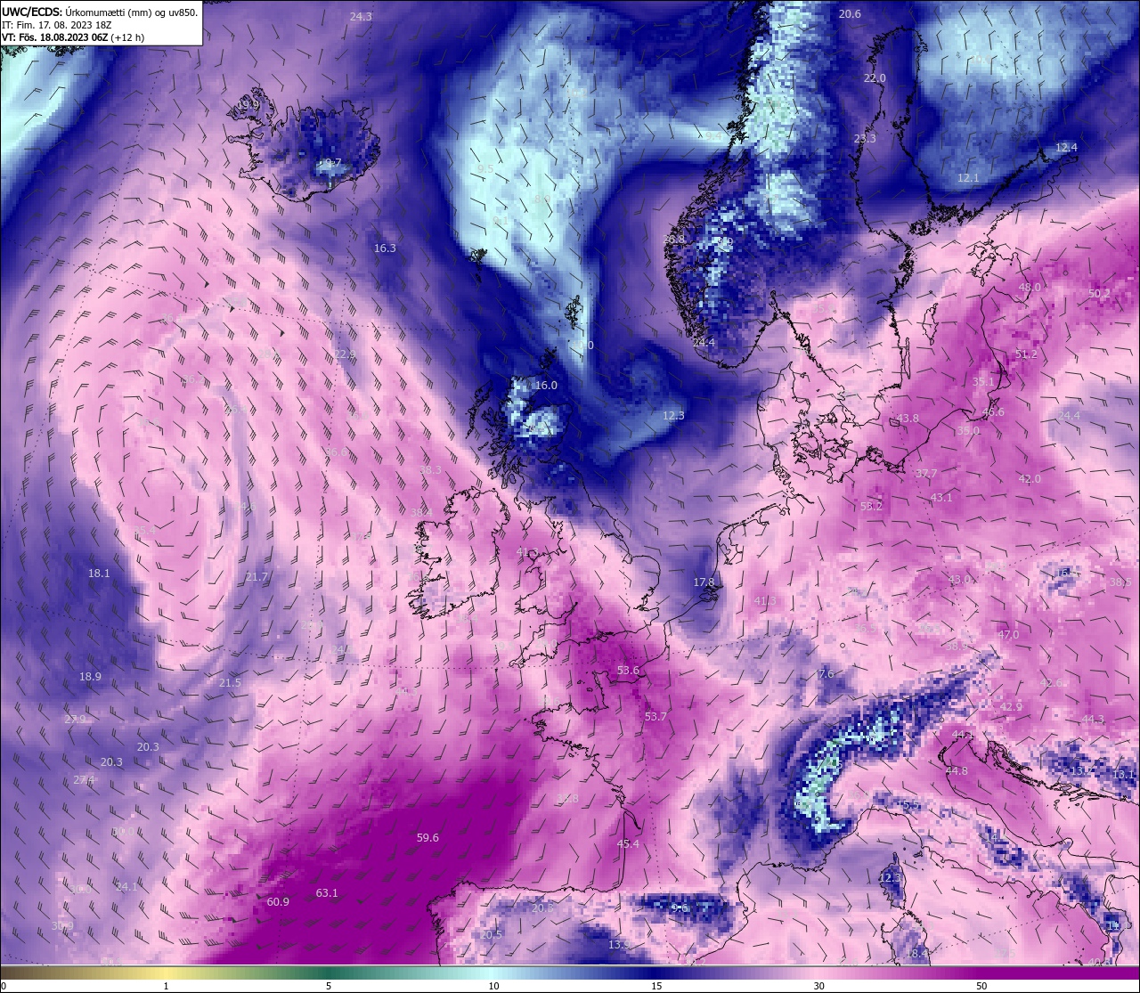This screenshot has width=1140, height=993.
Task: Click the colorbar tick label 5
Action: [x=329, y=986]
